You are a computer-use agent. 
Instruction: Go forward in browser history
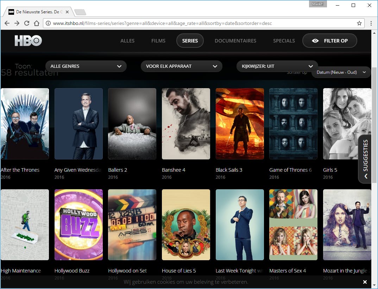pyautogui.click(x=17, y=23)
